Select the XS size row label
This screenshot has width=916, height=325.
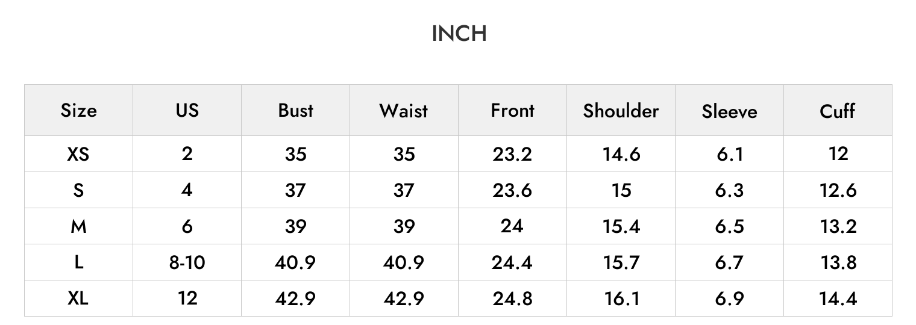78,154
